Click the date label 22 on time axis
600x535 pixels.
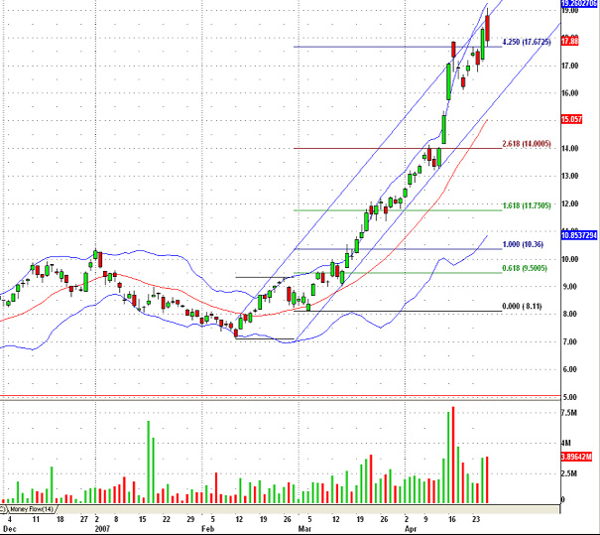coord(166,520)
